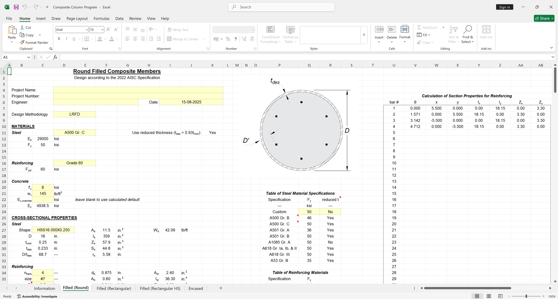Select the Project Name input cell
558x299 pixels.
click(x=138, y=90)
